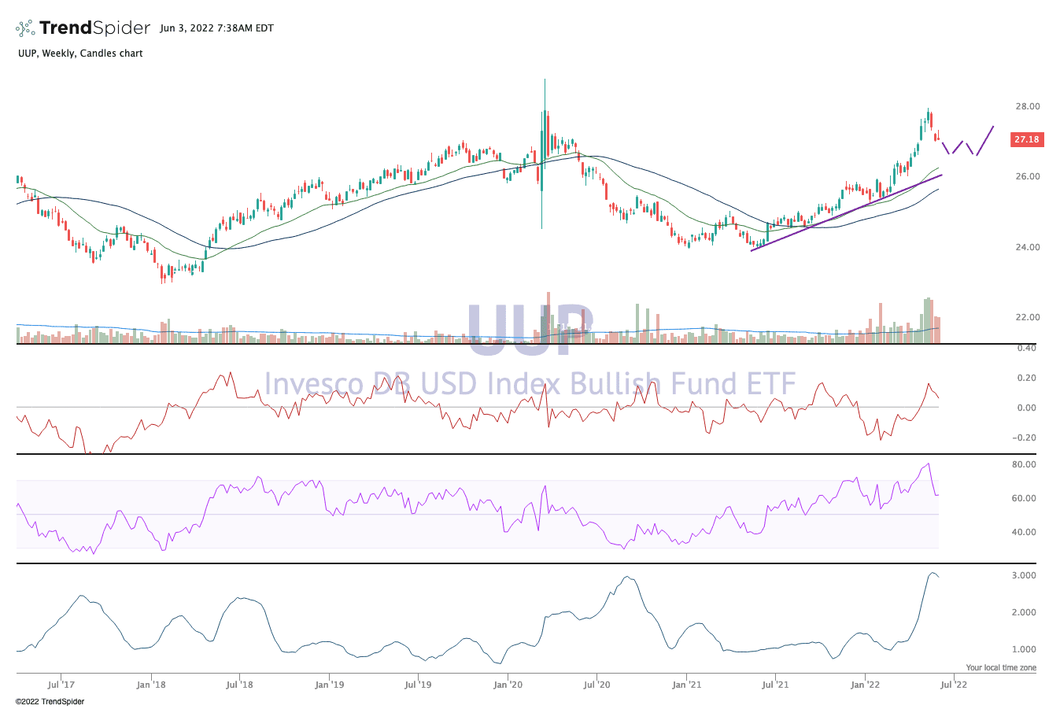1060x709 pixels.
Task: Click the 'UUP, Weekly, Candles chart' label
Action: click(79, 54)
